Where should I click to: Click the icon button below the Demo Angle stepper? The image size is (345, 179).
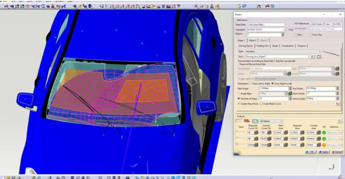pos(337,104)
